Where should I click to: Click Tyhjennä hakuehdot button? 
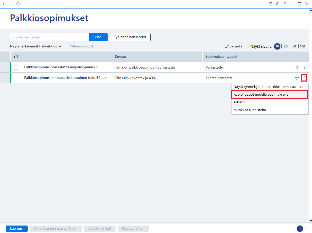pyautogui.click(x=130, y=37)
